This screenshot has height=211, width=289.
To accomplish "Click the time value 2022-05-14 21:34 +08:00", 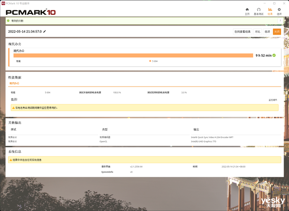I will coord(233,166).
